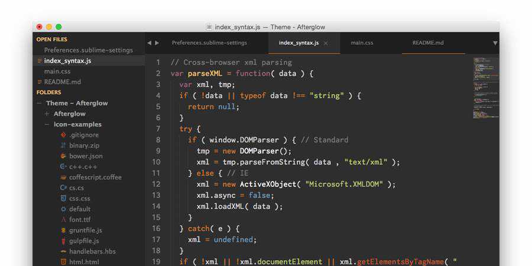Click the minimap code preview
Viewport: 532px width, 266px height.
[x=485, y=87]
